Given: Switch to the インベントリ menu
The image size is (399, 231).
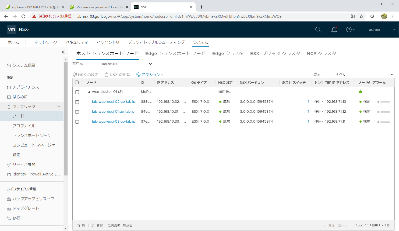Looking at the screenshot, I should point(108,42).
